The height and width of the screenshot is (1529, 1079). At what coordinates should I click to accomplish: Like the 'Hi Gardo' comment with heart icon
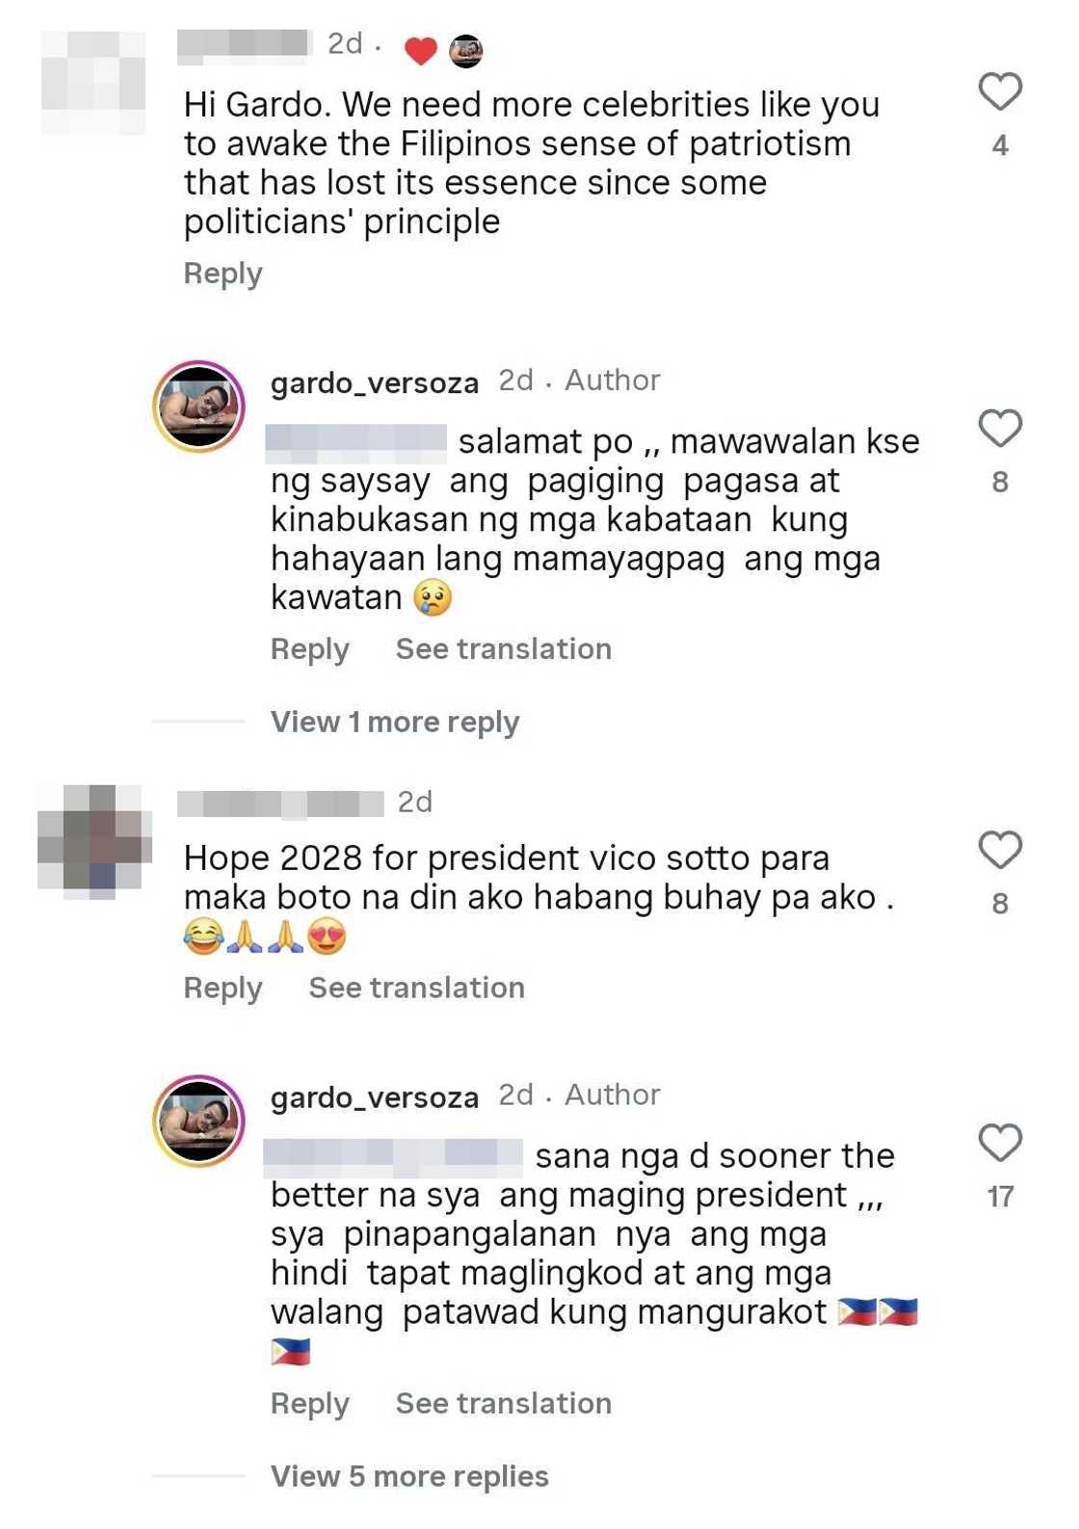[x=1000, y=92]
